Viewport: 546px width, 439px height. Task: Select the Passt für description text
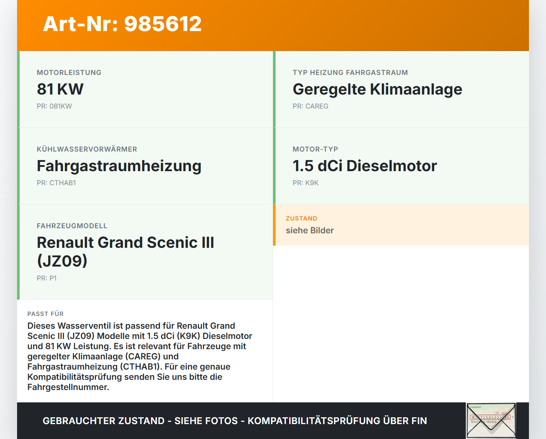[x=140, y=357]
